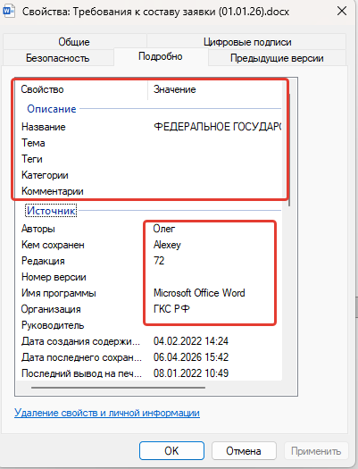Open the Цифровые подписи tab
This screenshot has height=469, width=358.
click(247, 42)
